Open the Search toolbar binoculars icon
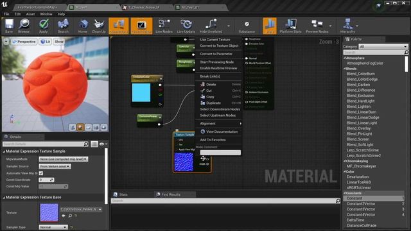 click(63, 26)
